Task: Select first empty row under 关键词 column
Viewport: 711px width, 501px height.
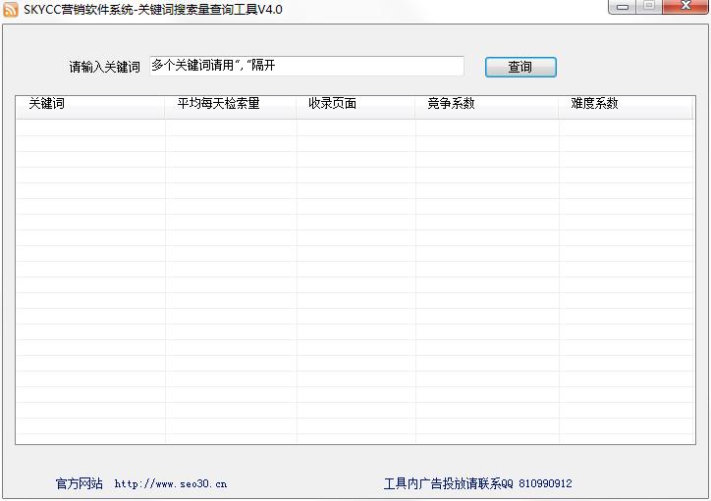Action: click(89, 127)
